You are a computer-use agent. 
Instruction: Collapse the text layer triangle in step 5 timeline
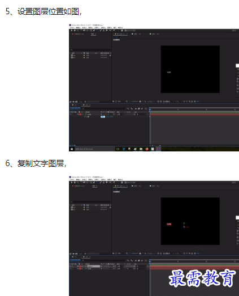[78, 115]
